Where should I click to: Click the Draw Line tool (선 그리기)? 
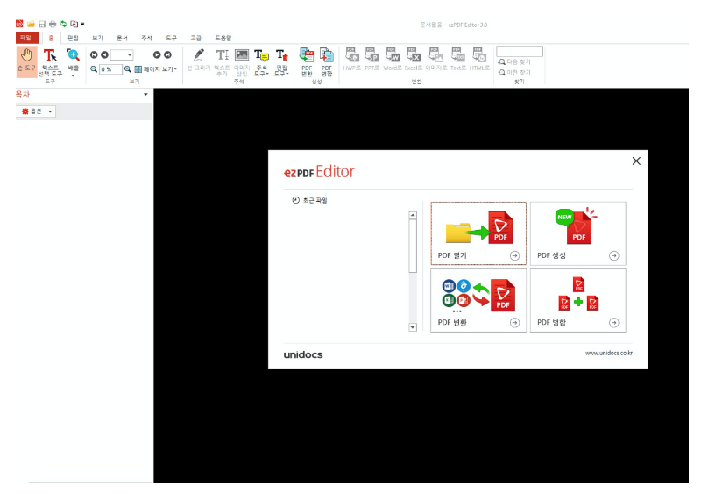[199, 61]
